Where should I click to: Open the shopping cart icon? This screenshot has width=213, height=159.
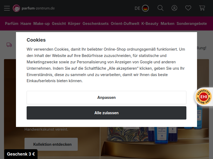coord(202,8)
